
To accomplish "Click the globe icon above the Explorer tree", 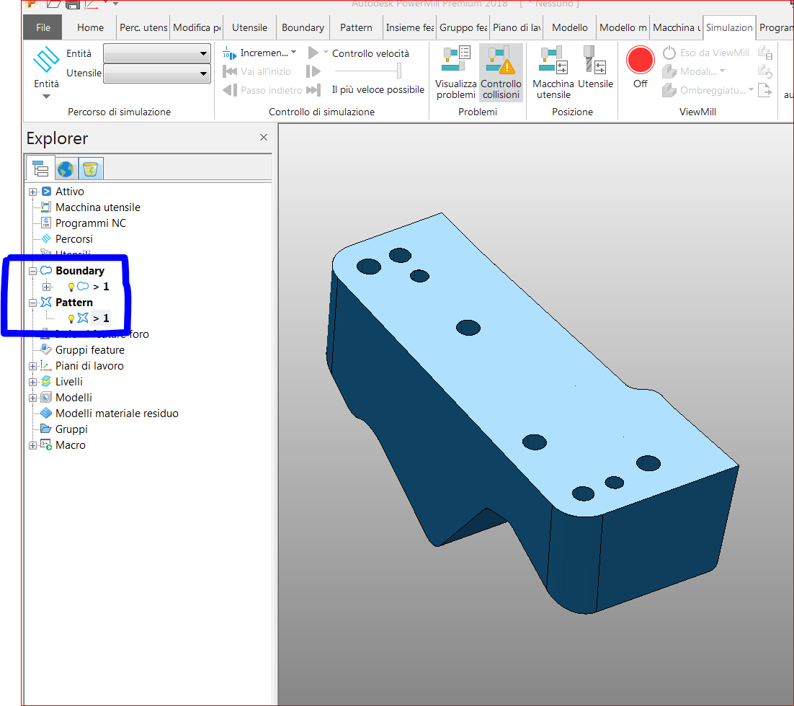I will [x=66, y=168].
